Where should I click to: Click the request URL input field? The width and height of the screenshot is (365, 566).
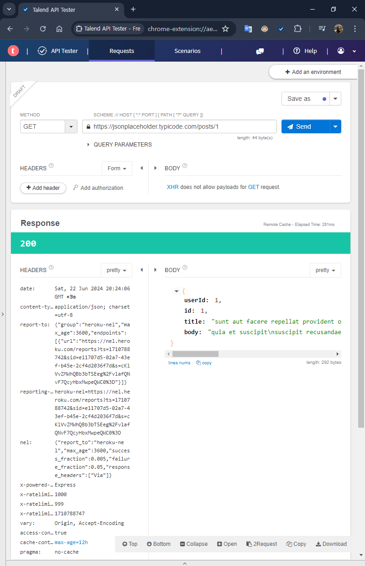point(179,126)
